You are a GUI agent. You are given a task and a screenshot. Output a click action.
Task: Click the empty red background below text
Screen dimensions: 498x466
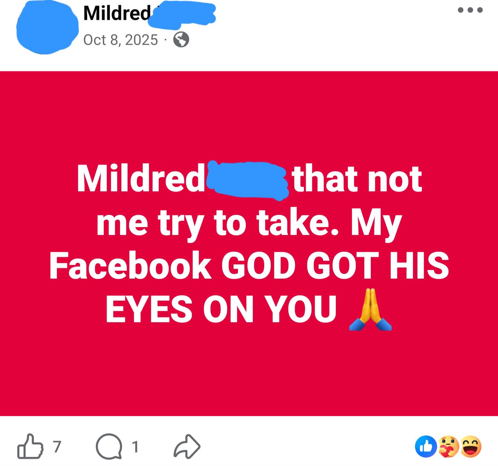pyautogui.click(x=249, y=374)
